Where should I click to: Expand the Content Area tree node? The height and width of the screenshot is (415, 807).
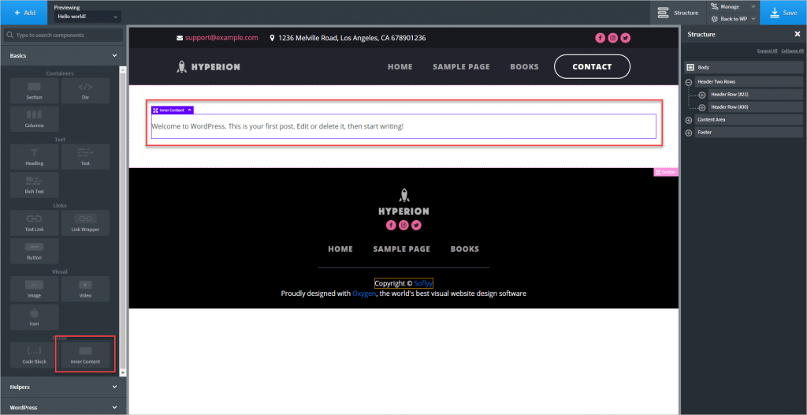tap(689, 120)
